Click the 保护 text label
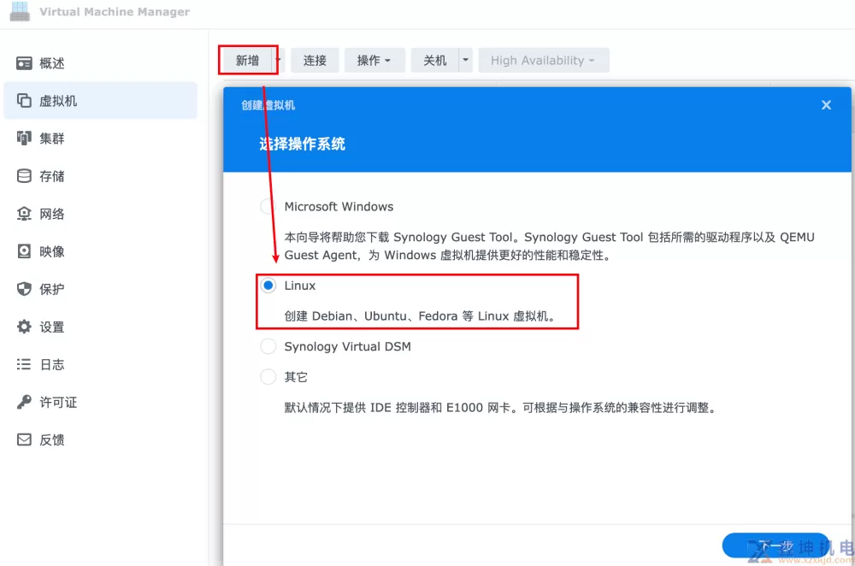The image size is (855, 566). pyautogui.click(x=52, y=289)
